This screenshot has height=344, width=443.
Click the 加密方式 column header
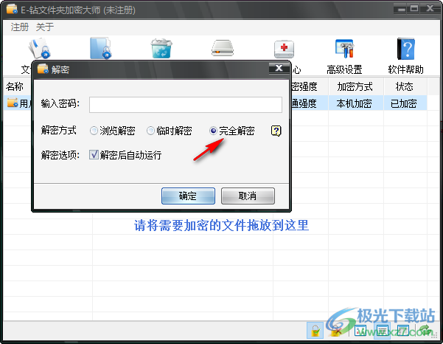[356, 86]
